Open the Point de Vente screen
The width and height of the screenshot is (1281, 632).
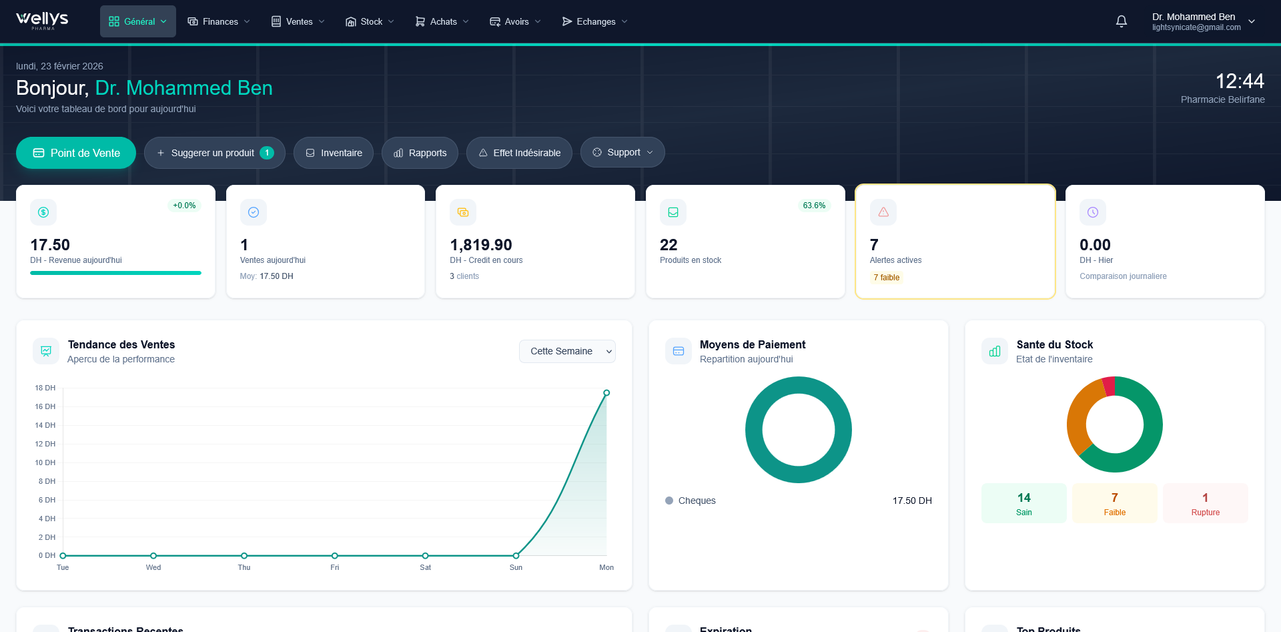click(x=75, y=153)
